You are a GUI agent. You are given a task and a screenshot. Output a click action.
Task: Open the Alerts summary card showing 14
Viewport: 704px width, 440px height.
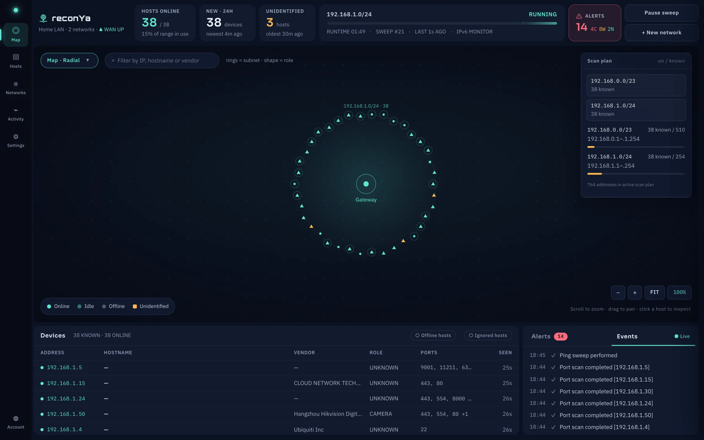point(595,23)
